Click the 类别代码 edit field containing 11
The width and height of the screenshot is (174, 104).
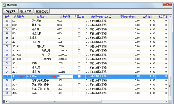(65, 77)
